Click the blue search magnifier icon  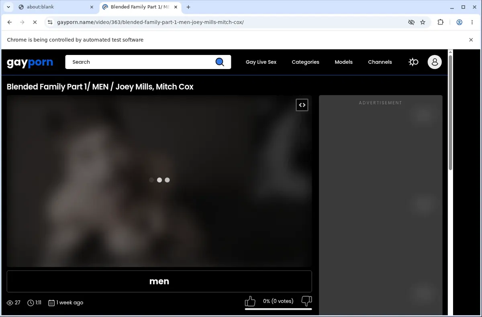[x=220, y=62]
